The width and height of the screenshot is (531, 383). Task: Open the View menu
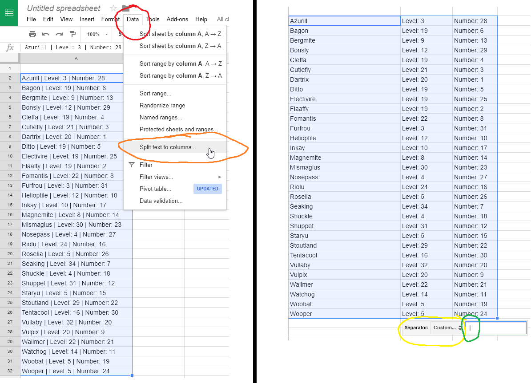point(66,19)
